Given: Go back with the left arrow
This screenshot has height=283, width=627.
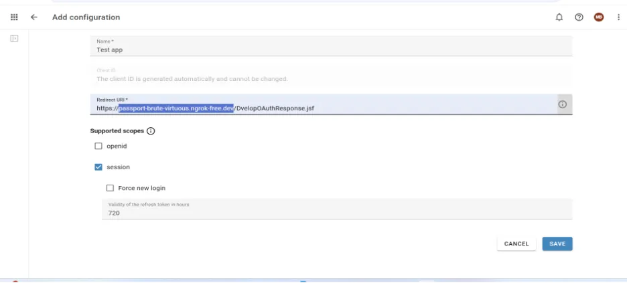Looking at the screenshot, I should [34, 17].
